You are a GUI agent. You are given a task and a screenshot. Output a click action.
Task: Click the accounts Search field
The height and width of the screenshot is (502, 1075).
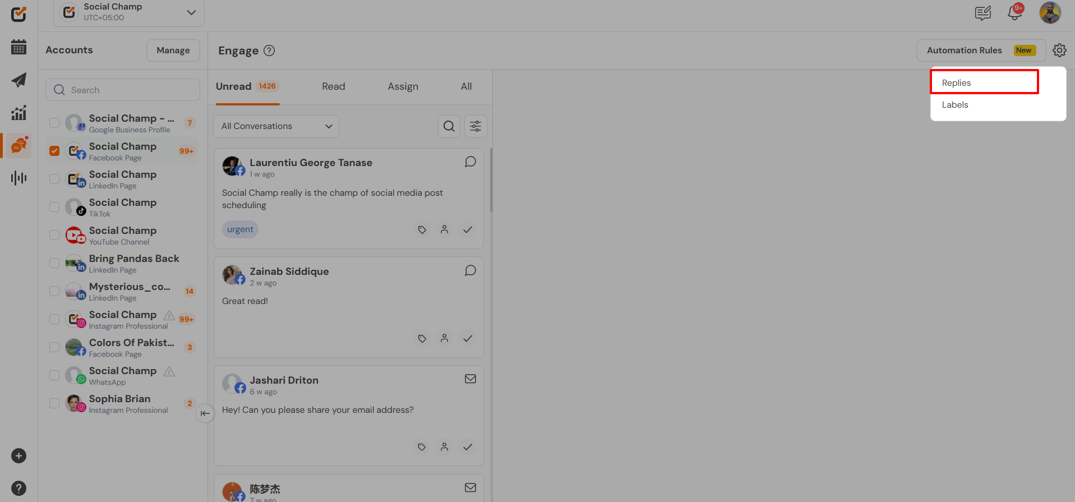tap(123, 90)
